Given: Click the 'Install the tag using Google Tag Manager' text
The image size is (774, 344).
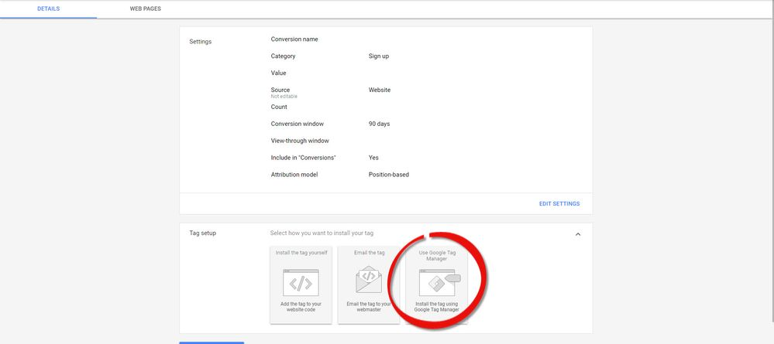Looking at the screenshot, I should point(436,307).
